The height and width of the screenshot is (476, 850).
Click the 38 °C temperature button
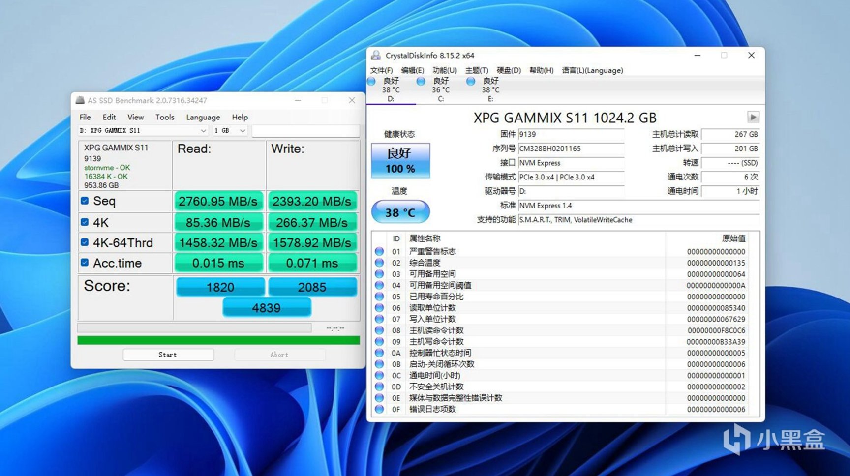(400, 212)
